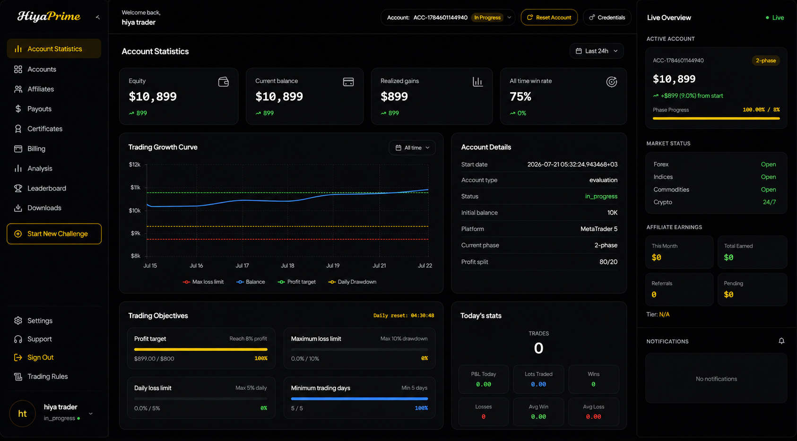
Task: Open Account Statistics from the sidebar
Action: tap(54, 49)
